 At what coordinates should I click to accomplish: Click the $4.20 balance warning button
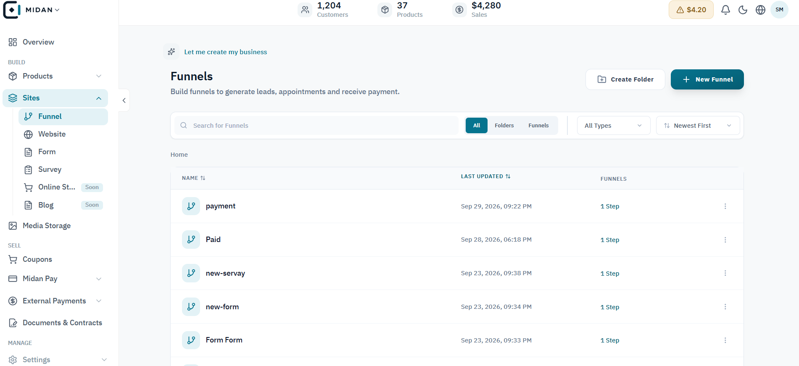(691, 10)
